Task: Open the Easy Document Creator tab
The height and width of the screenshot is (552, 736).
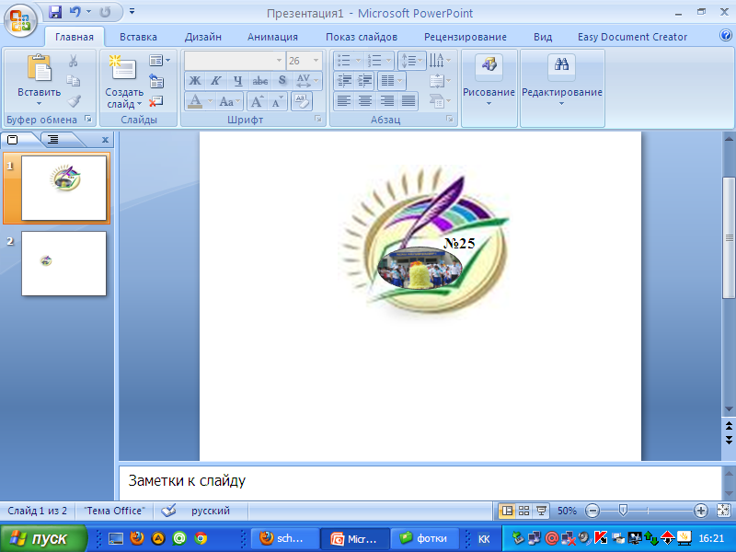Action: (632, 37)
